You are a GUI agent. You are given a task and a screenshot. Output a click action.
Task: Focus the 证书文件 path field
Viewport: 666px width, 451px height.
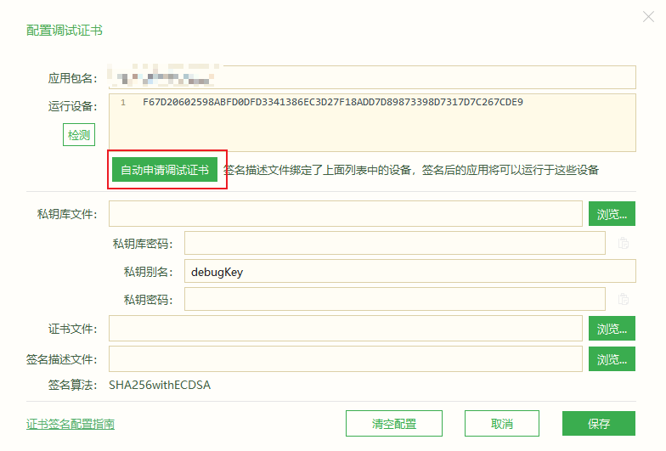[x=345, y=328]
